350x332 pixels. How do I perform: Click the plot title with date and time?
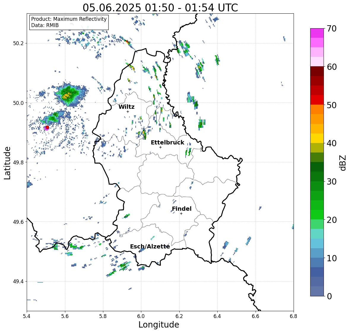pyautogui.click(x=160, y=8)
